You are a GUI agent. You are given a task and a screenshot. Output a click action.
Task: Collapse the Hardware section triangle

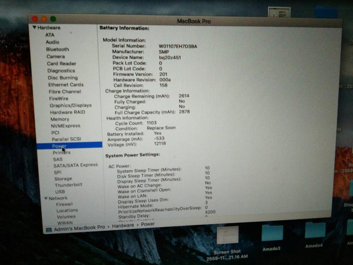[34, 28]
